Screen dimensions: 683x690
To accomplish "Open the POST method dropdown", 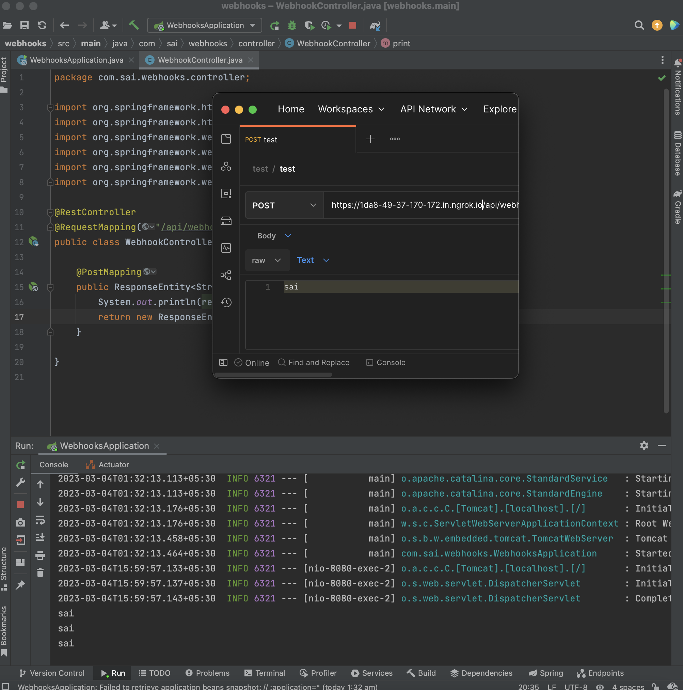I will [283, 205].
